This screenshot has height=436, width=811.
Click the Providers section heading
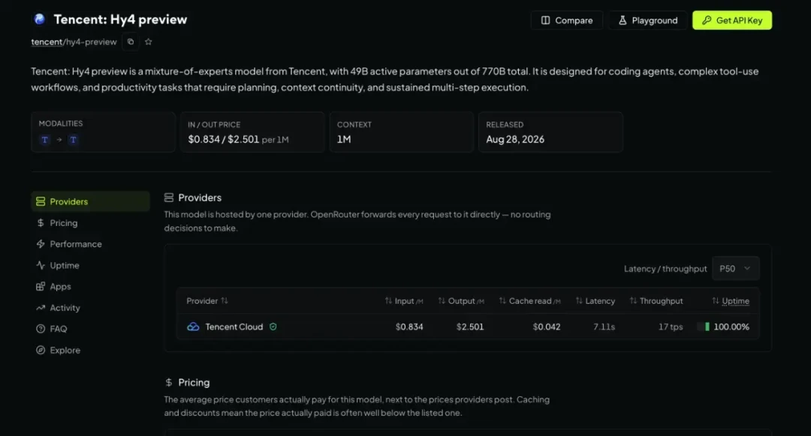[x=200, y=197]
